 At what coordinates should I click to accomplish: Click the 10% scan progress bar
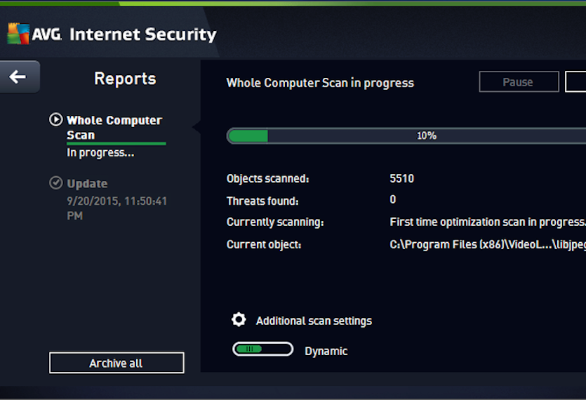[x=406, y=135]
